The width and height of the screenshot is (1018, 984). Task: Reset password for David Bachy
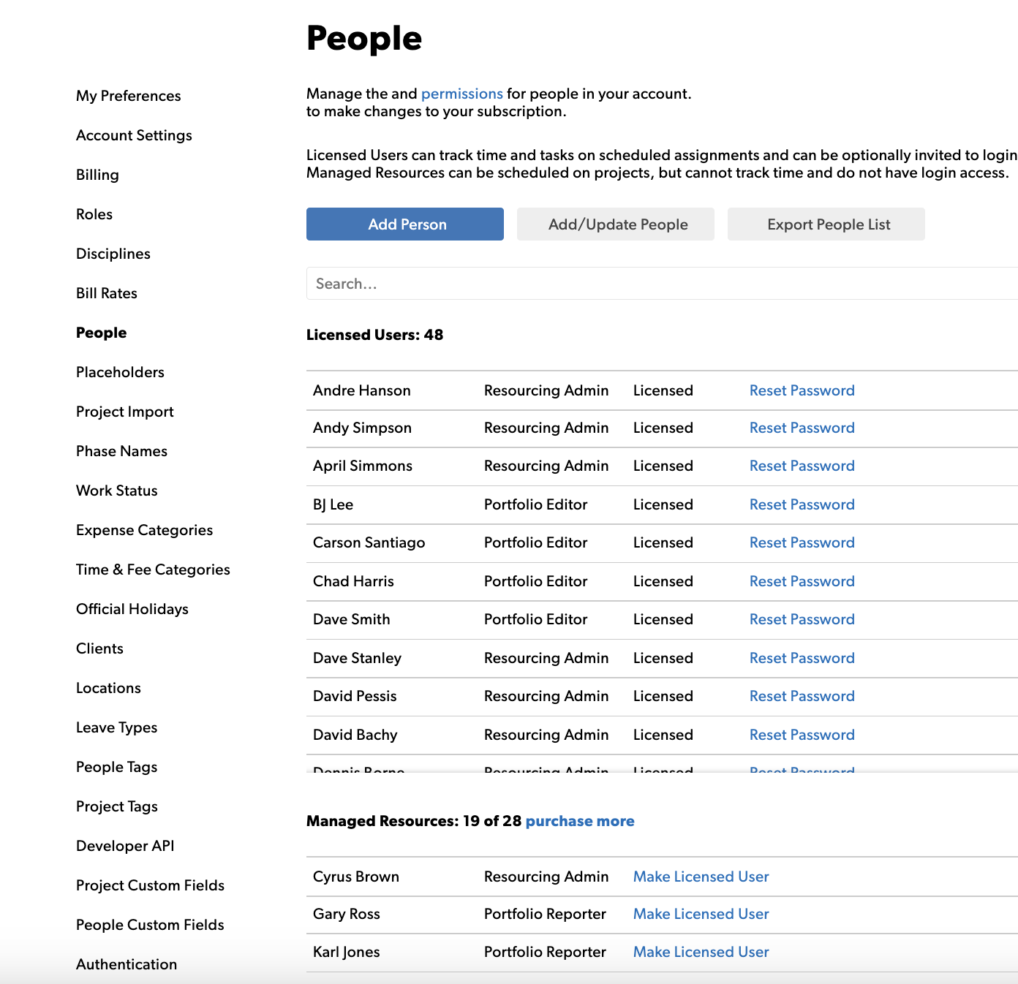[802, 735]
